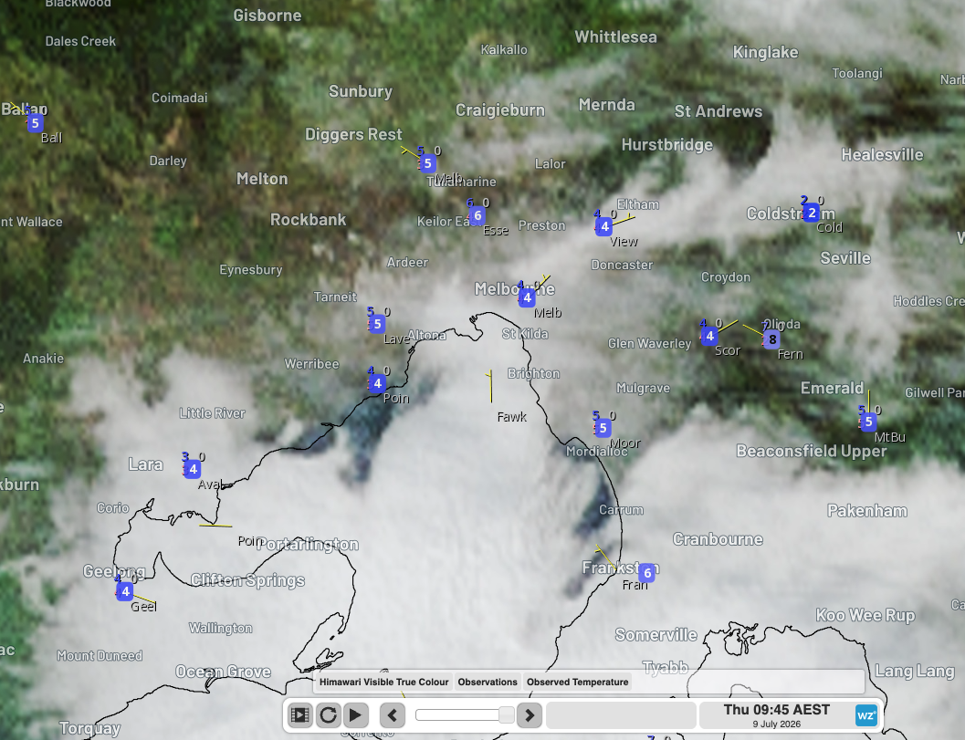965x740 pixels.
Task: Click the Glen Waverley map label
Action: 649,344
